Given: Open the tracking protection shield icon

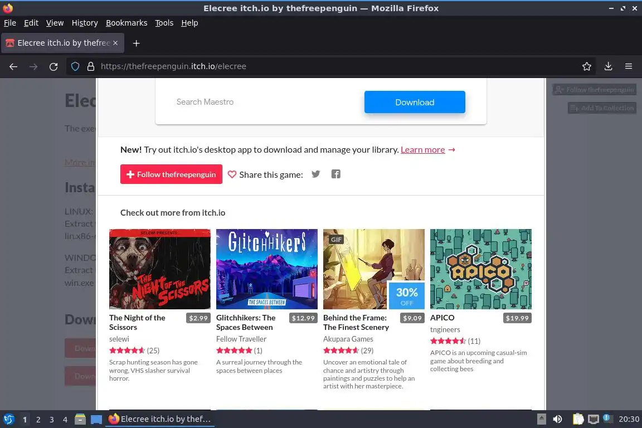Looking at the screenshot, I should tap(75, 66).
